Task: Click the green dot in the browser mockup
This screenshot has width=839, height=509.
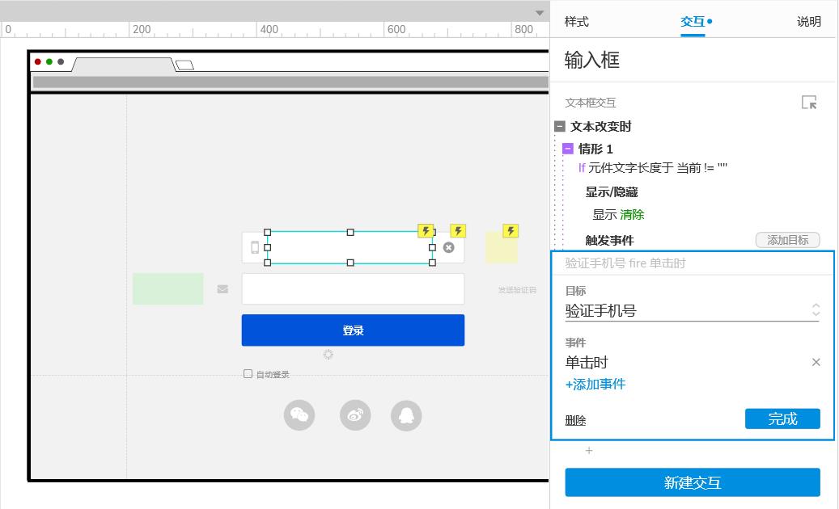Action: pos(49,62)
